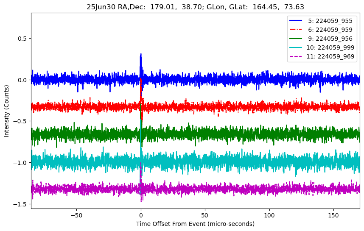The height and width of the screenshot is (231, 364).
Task: Click the red dash-dot line sample in legend
Action: pos(296,29)
